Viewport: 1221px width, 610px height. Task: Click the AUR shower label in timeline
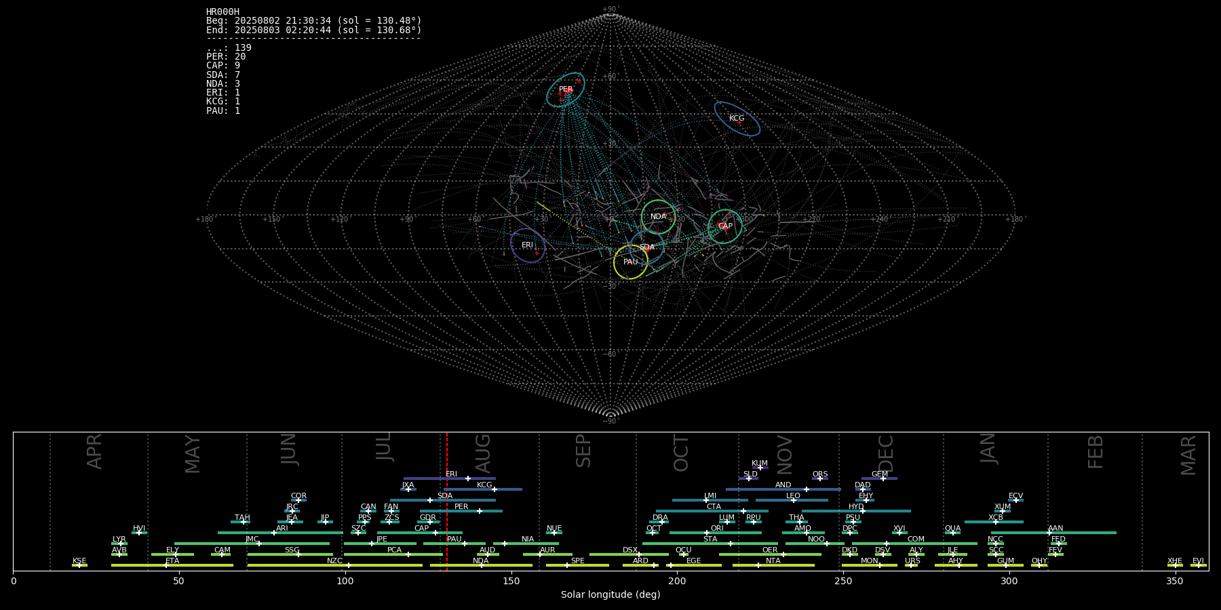coord(547,550)
